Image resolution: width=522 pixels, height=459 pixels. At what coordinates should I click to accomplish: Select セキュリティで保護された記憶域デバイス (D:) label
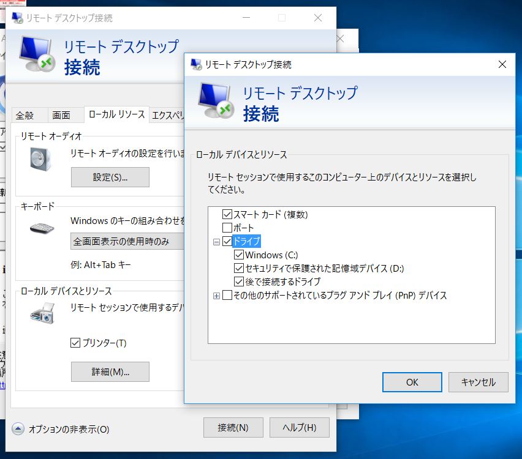click(324, 268)
